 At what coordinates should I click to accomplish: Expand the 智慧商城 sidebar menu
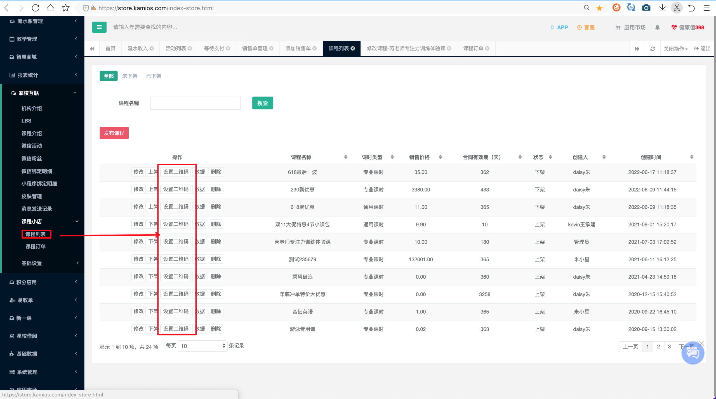42,57
